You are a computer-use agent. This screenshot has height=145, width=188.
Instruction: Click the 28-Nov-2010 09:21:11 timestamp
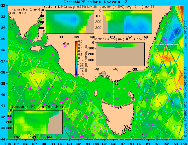pyautogui.click(x=186, y=82)
